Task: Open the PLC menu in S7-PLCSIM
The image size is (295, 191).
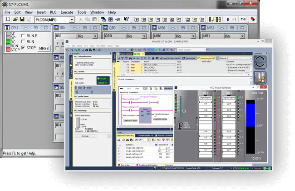Action: (x=53, y=12)
